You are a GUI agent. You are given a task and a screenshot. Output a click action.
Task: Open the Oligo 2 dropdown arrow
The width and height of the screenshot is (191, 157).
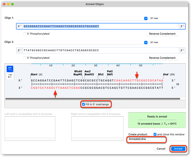[146, 42]
